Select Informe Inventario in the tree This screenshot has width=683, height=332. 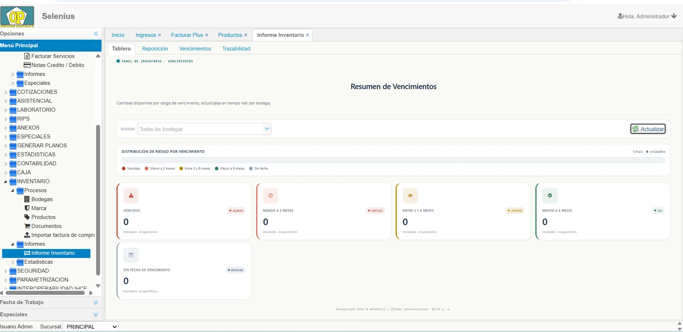[46, 253]
